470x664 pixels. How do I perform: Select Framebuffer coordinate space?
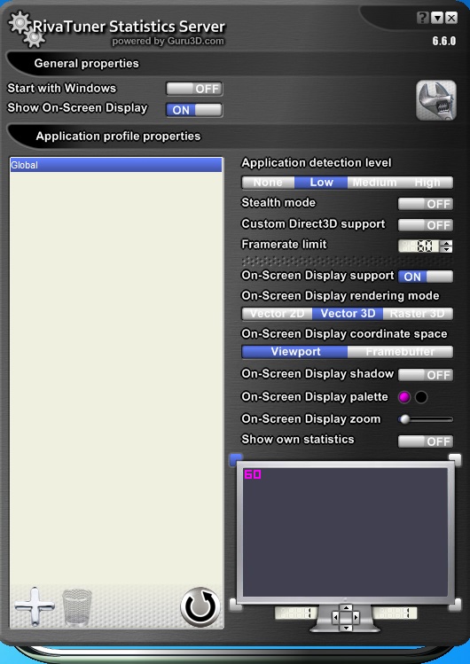[x=400, y=351]
